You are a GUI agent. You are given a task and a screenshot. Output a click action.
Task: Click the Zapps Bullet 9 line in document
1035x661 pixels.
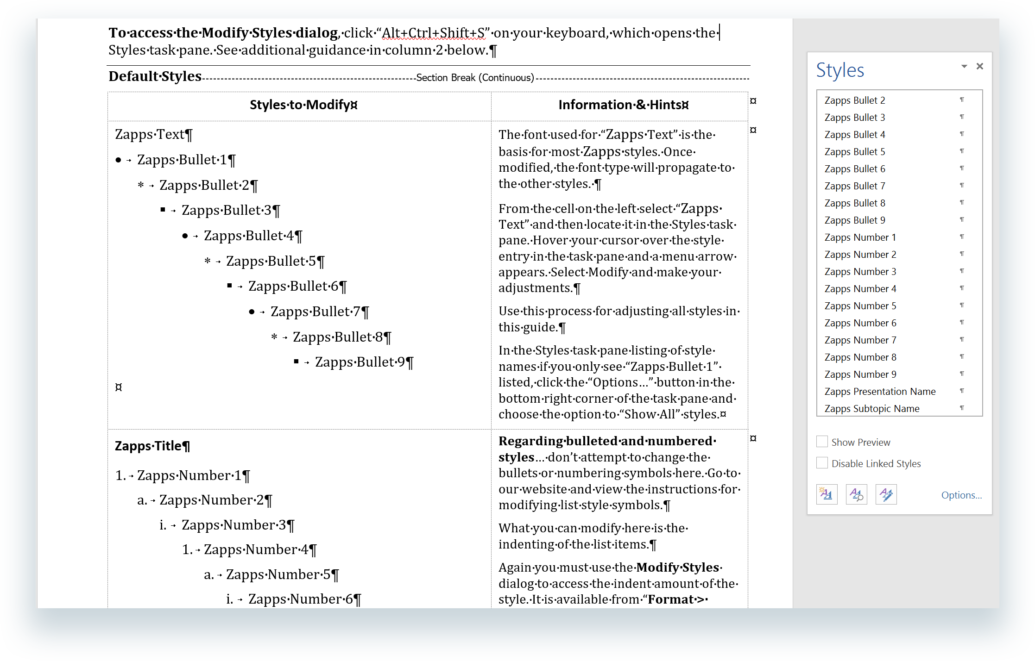[x=364, y=362]
